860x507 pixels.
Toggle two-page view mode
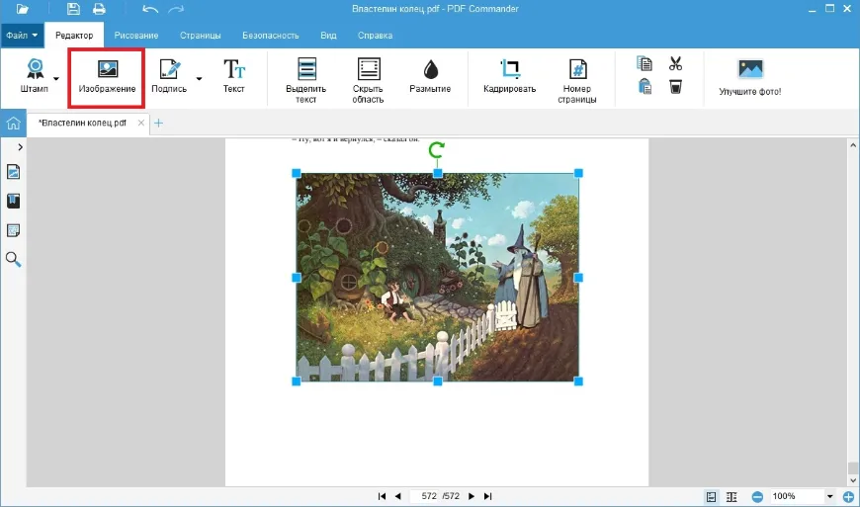[731, 496]
